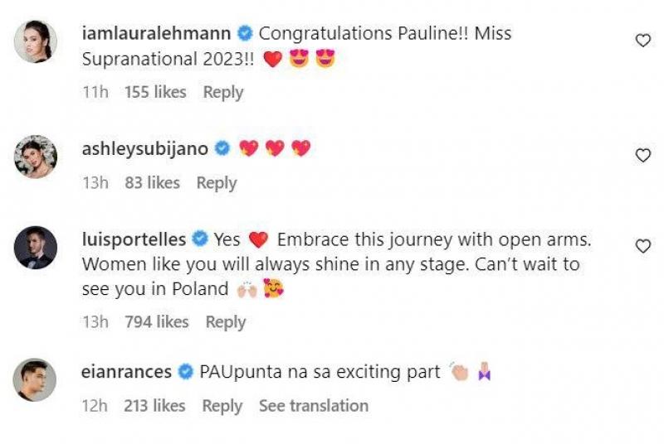Image resolution: width=664 pixels, height=444 pixels.
Task: Click the luisportelles username
Action: click(x=134, y=240)
